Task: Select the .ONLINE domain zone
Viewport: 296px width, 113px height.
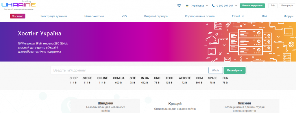Action: (102, 78)
